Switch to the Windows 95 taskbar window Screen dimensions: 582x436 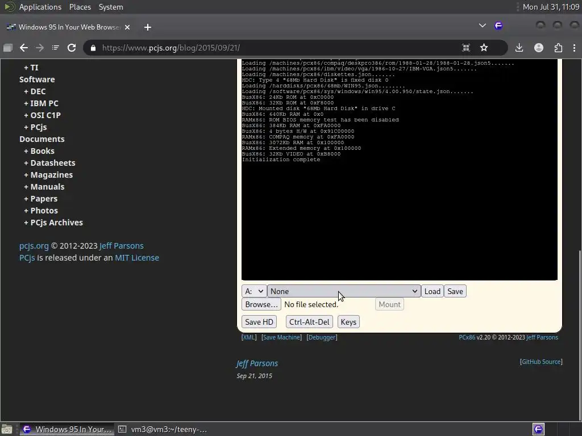[67, 429]
